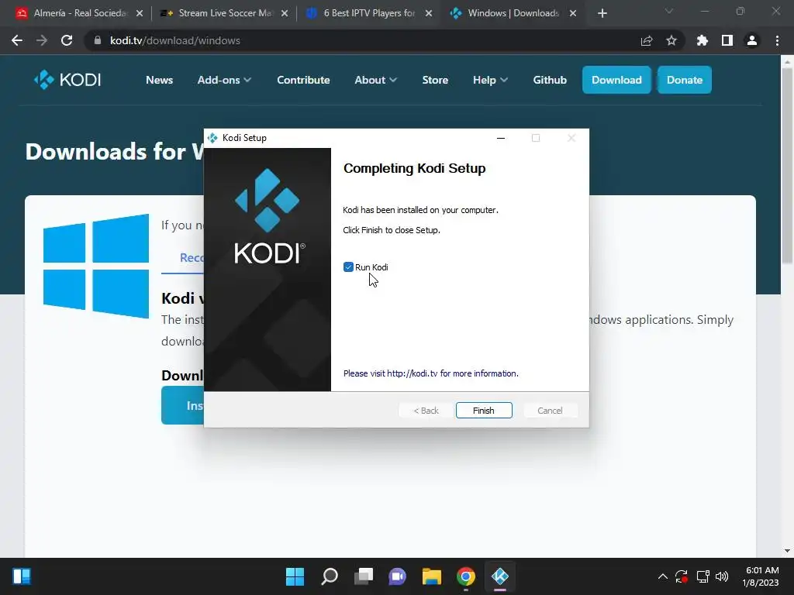Minimize the Kodi Setup dialog
794x595 pixels.
(x=501, y=138)
